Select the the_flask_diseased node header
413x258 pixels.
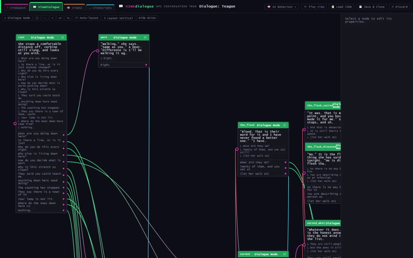[x=323, y=147]
